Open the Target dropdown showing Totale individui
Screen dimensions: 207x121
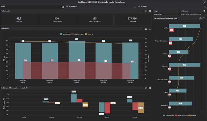point(166,15)
